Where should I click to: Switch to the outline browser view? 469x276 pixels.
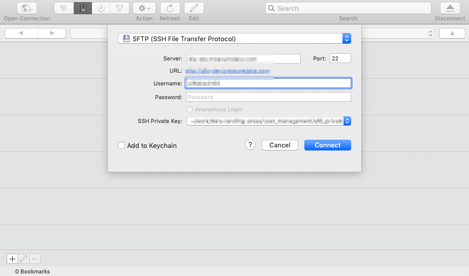coord(64,8)
